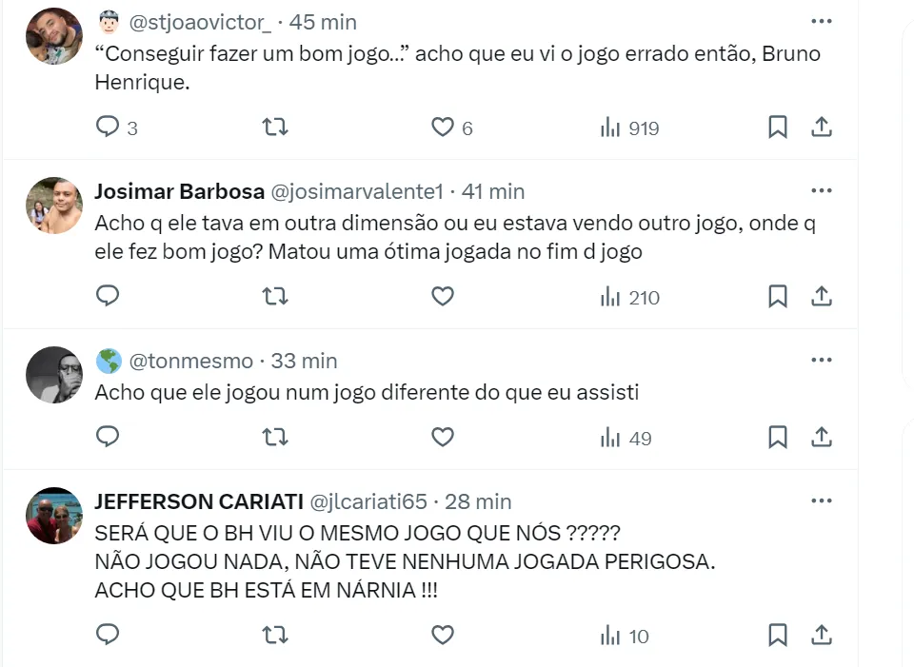Reply to JEFFERSON CARIATI's tweet
This screenshot has height=667, width=914.
click(x=109, y=635)
